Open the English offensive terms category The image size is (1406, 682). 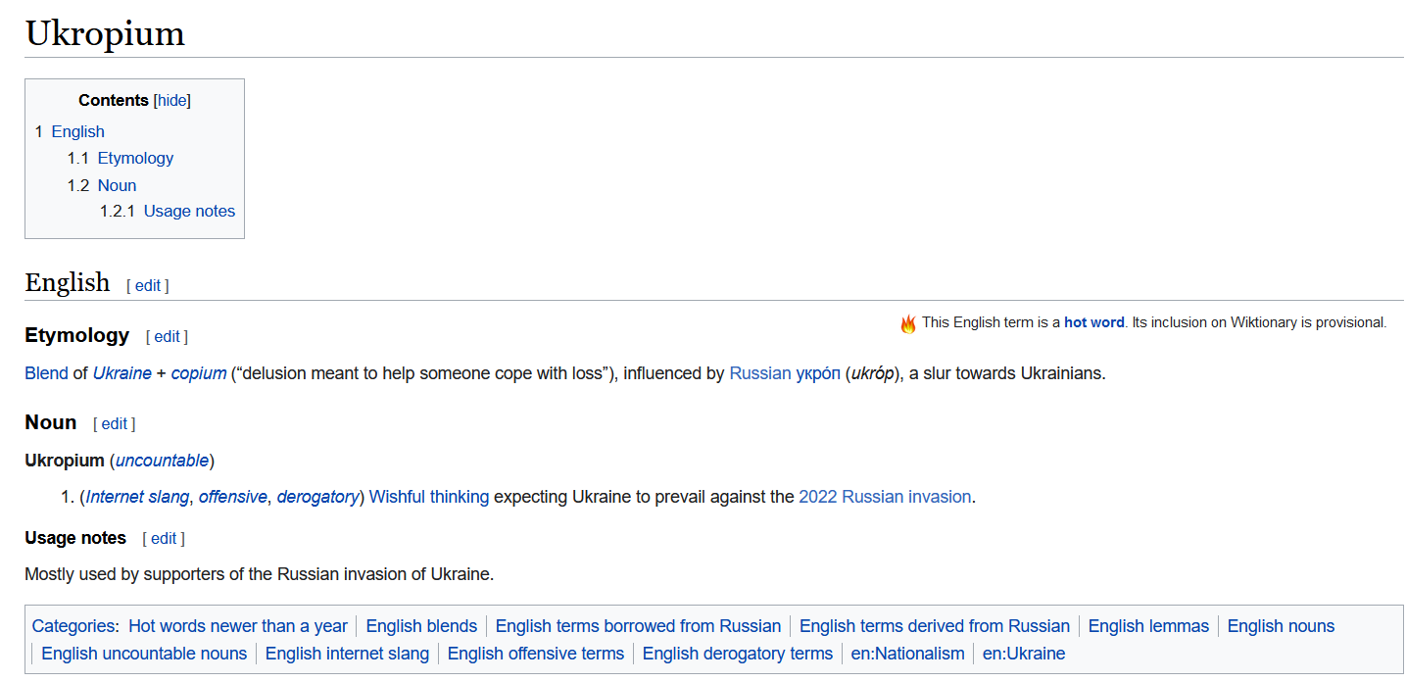point(536,654)
